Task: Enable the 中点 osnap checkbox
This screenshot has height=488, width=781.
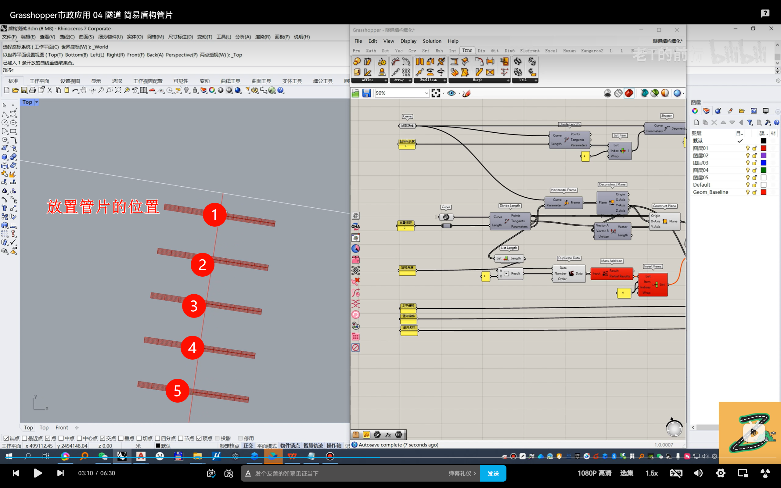Action: click(x=61, y=438)
